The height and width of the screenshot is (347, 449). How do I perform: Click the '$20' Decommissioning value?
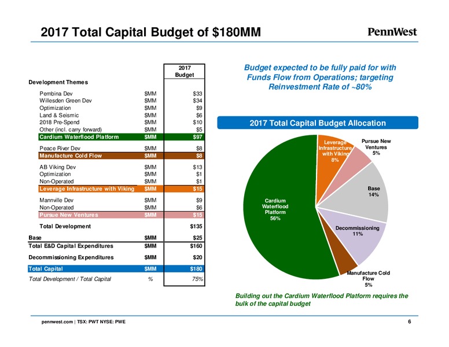pos(197,257)
